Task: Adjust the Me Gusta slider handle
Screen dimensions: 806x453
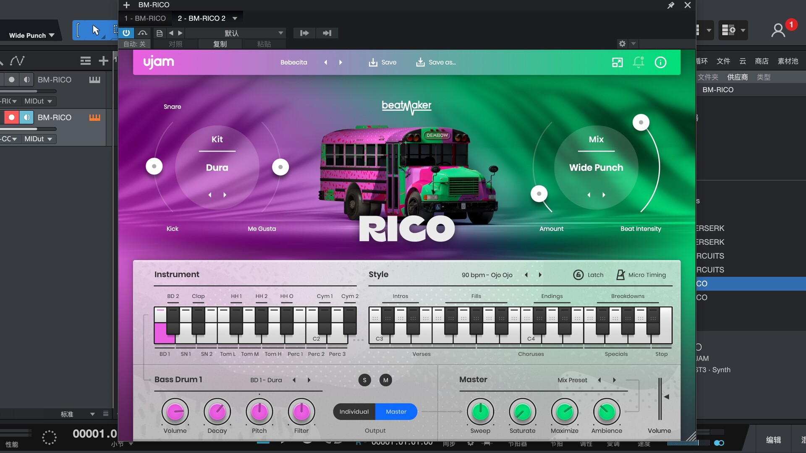Action: [280, 167]
